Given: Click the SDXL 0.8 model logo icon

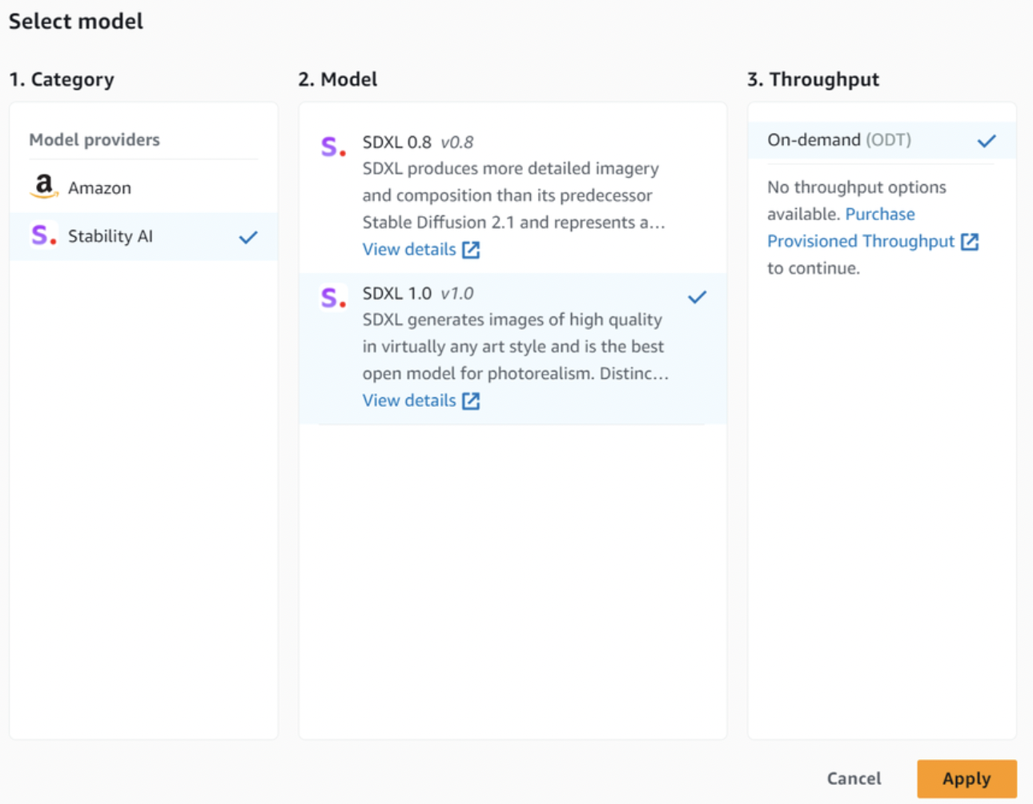Looking at the screenshot, I should click(x=333, y=147).
